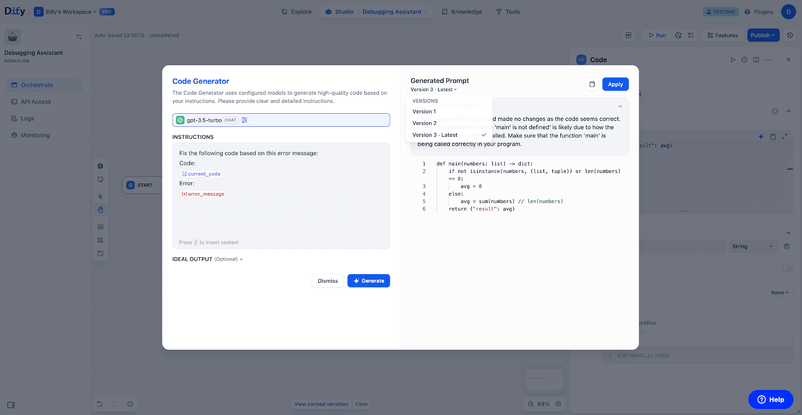Copy generated code with clipboard icon
Viewport: 802px width, 415px height.
coord(592,84)
